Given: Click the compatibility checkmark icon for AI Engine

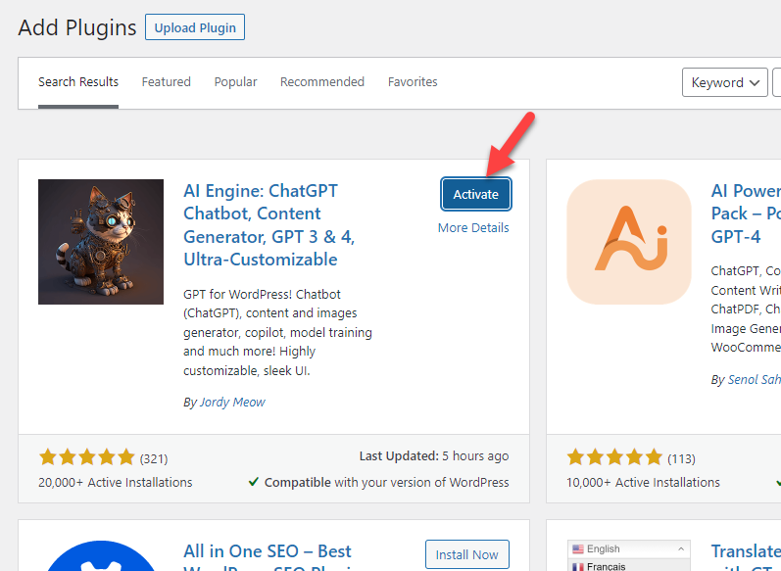Looking at the screenshot, I should click(254, 482).
